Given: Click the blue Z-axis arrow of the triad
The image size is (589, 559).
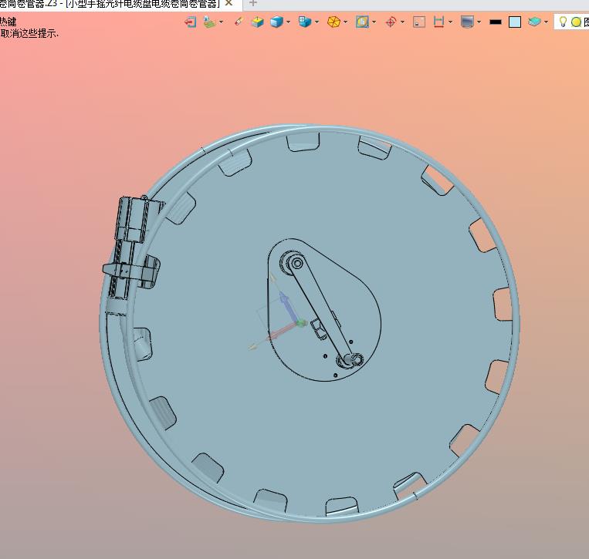Looking at the screenshot, I should tap(288, 306).
